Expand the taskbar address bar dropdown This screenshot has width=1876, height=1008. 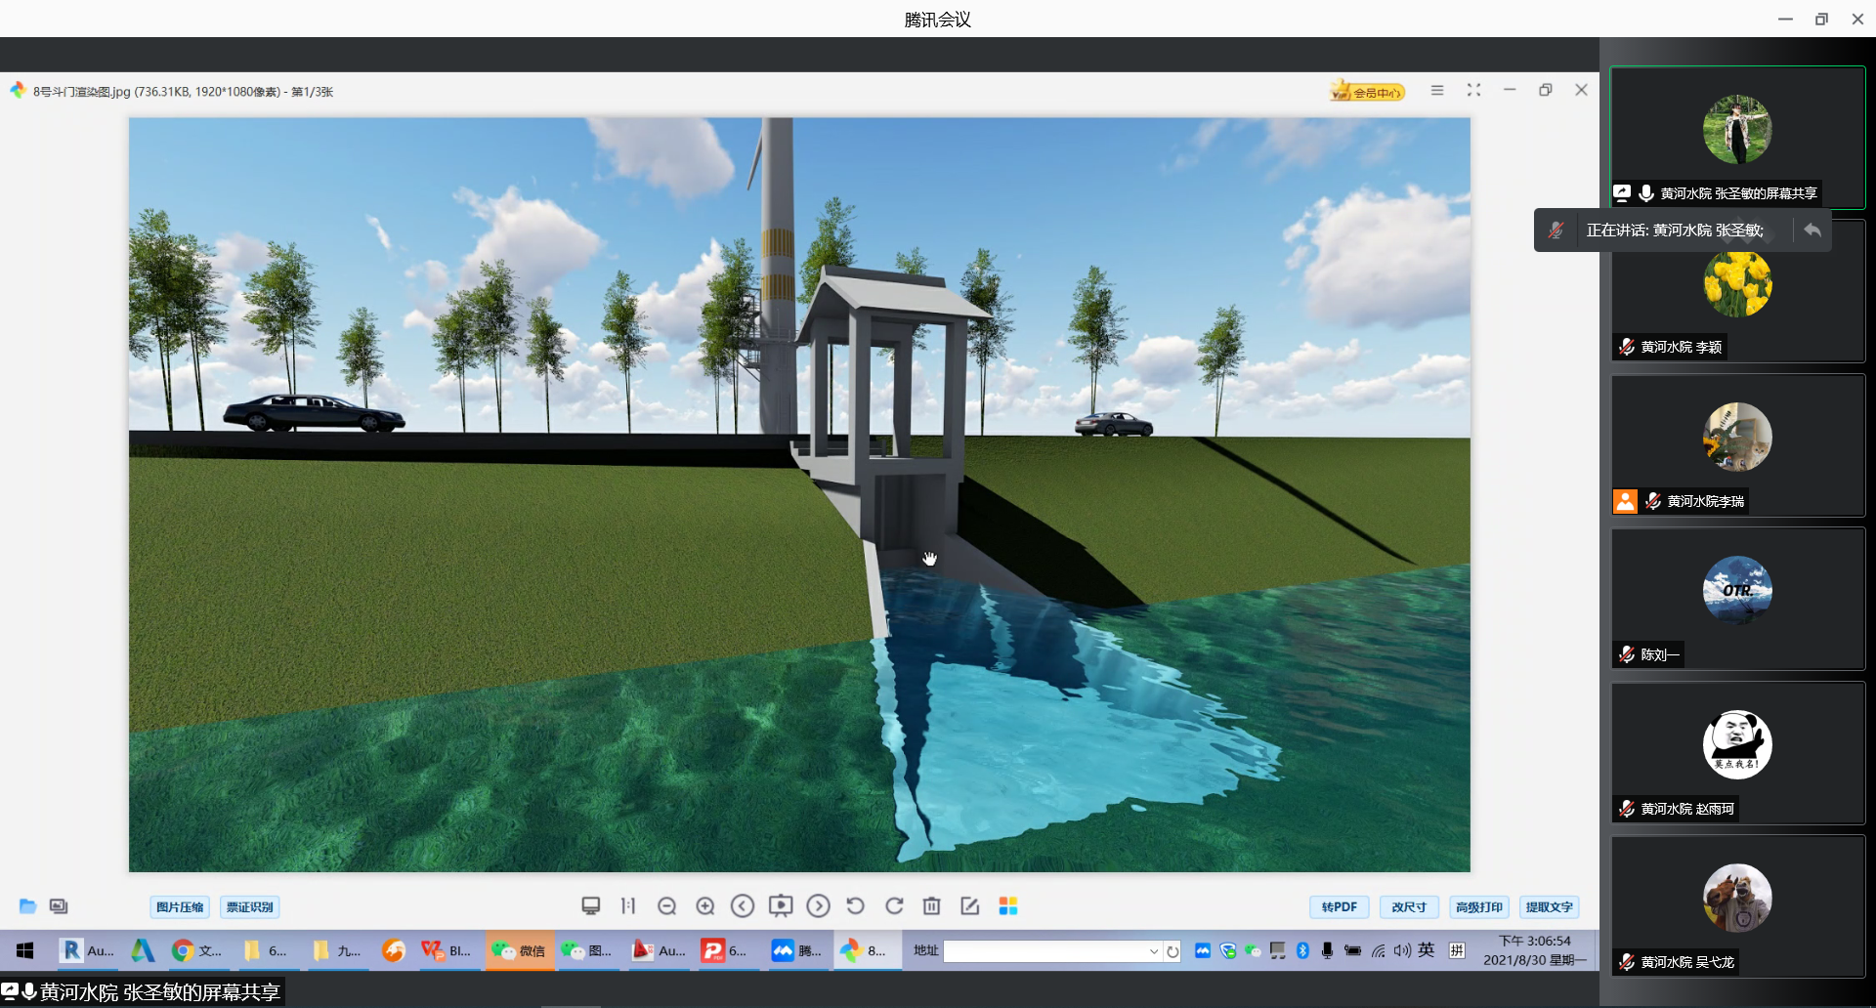pos(1153,951)
